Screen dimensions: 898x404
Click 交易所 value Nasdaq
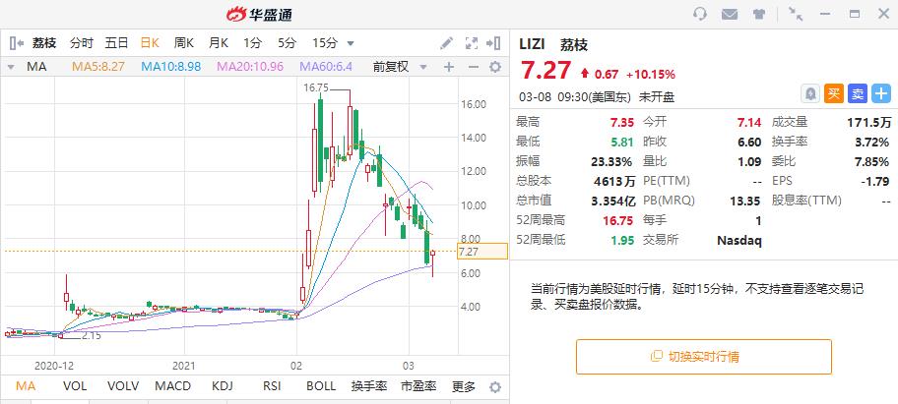[x=739, y=241]
